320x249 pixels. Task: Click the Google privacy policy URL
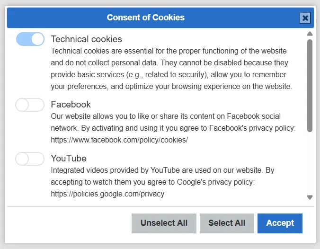click(107, 194)
